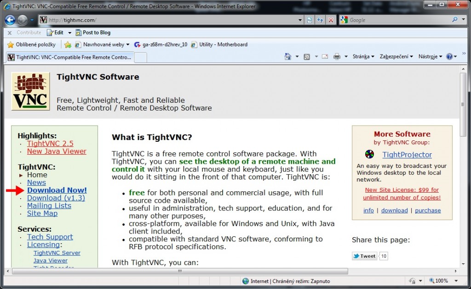The height and width of the screenshot is (289, 471).
Task: Open the New Java Viewer link
Action: [57, 151]
